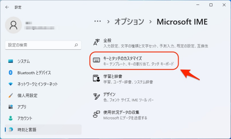231x139 pixels.
Task: Click the 学習と辞書 icon
Action: 96,78
